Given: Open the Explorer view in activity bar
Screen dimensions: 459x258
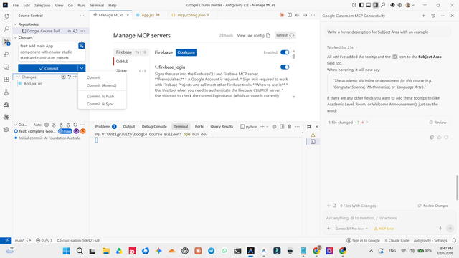Looking at the screenshot, I should pyautogui.click(x=6, y=16).
